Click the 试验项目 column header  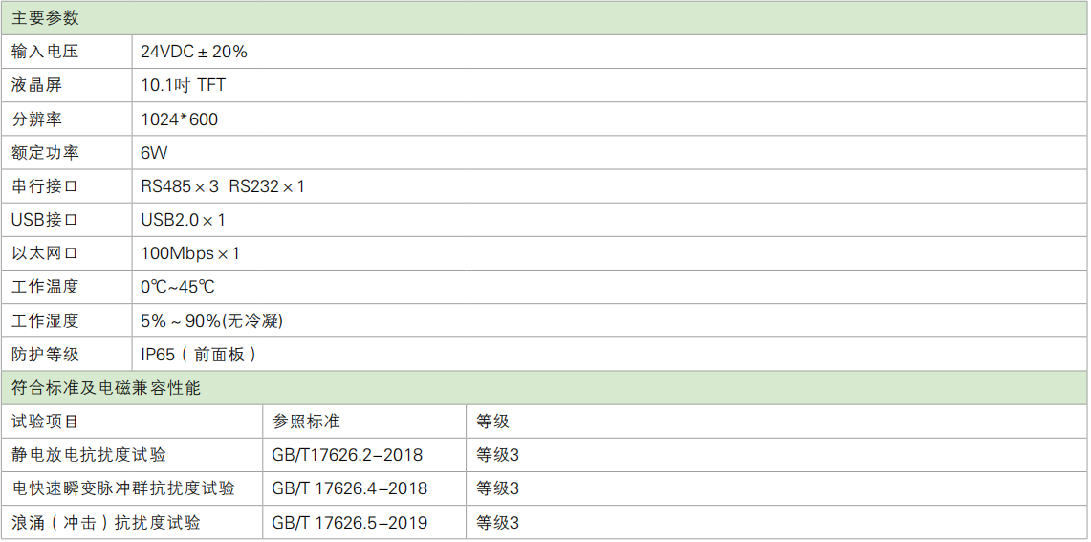click(45, 422)
